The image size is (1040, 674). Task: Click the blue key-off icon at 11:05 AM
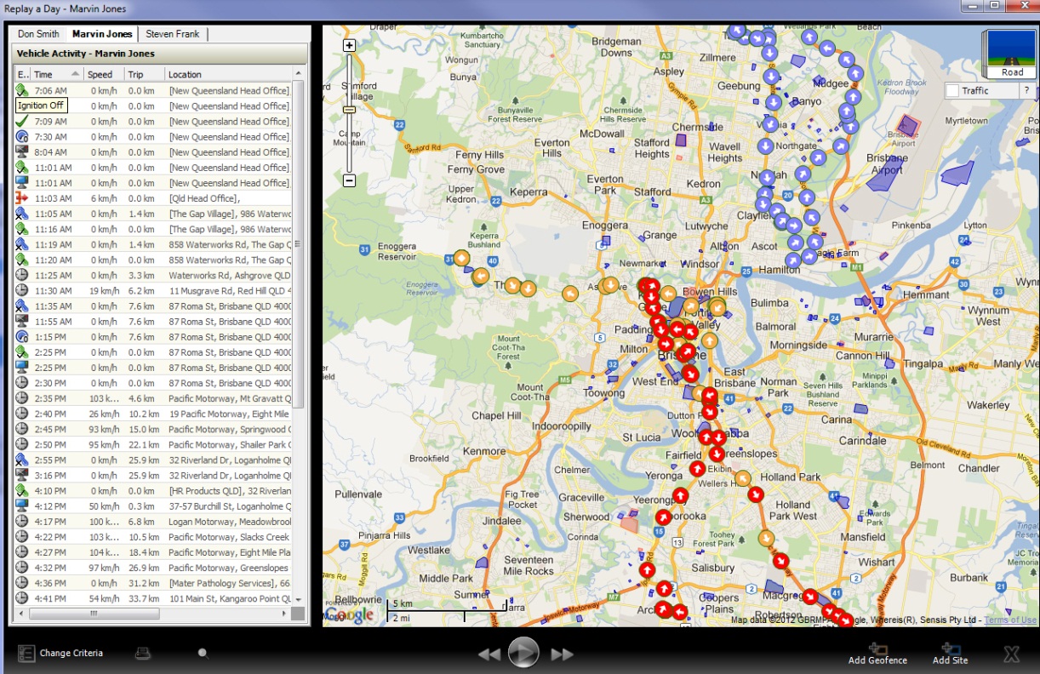pos(23,214)
